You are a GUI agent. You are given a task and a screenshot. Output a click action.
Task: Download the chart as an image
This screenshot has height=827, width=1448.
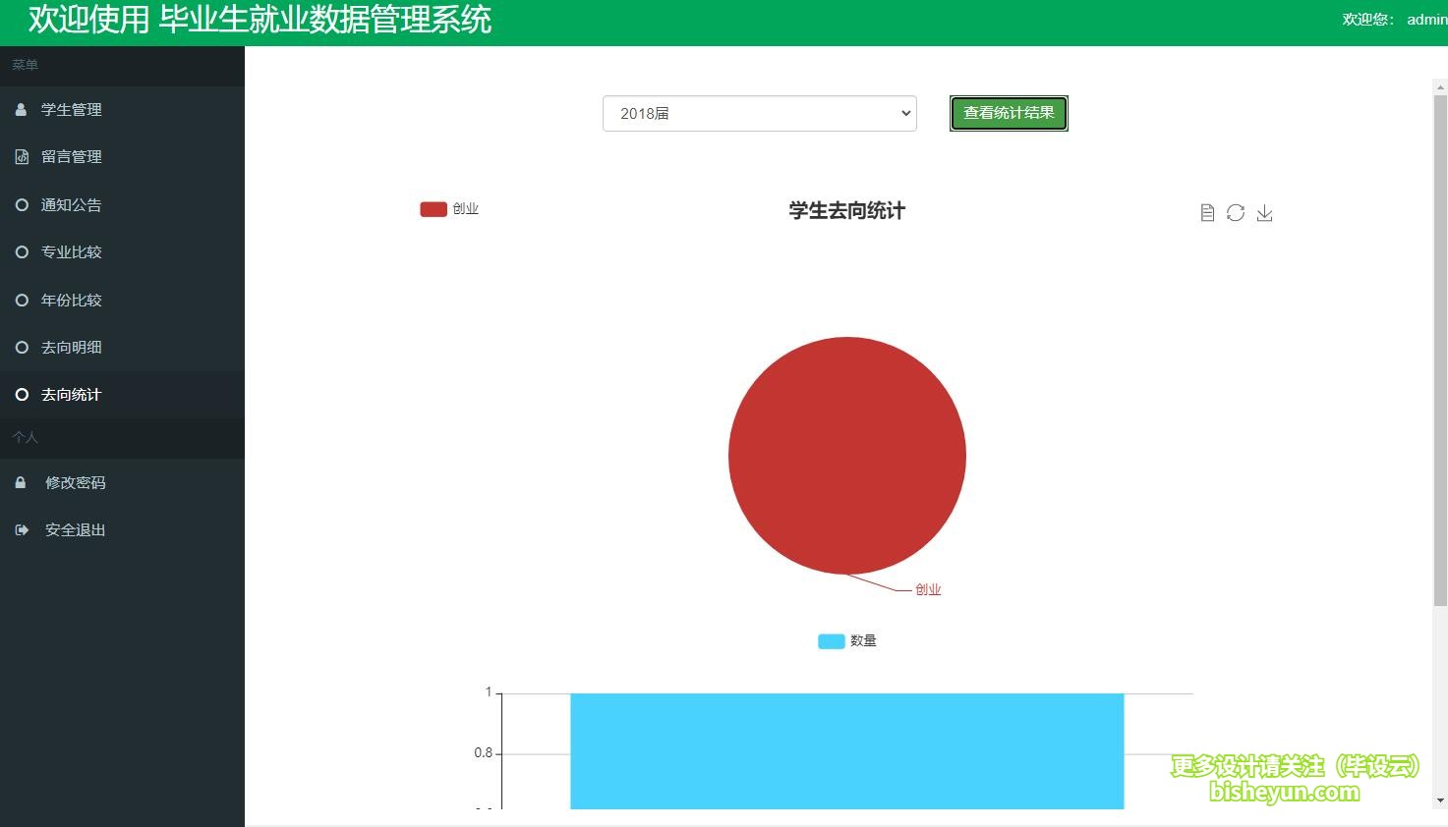pos(1264,213)
